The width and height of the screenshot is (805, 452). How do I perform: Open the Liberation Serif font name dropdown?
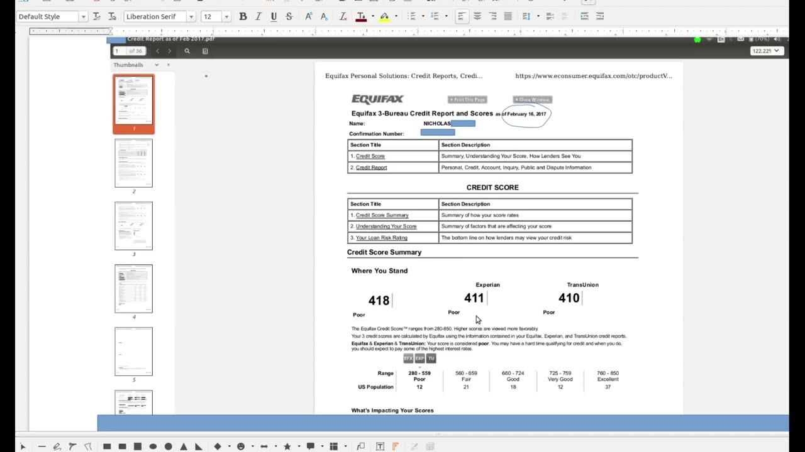(191, 17)
